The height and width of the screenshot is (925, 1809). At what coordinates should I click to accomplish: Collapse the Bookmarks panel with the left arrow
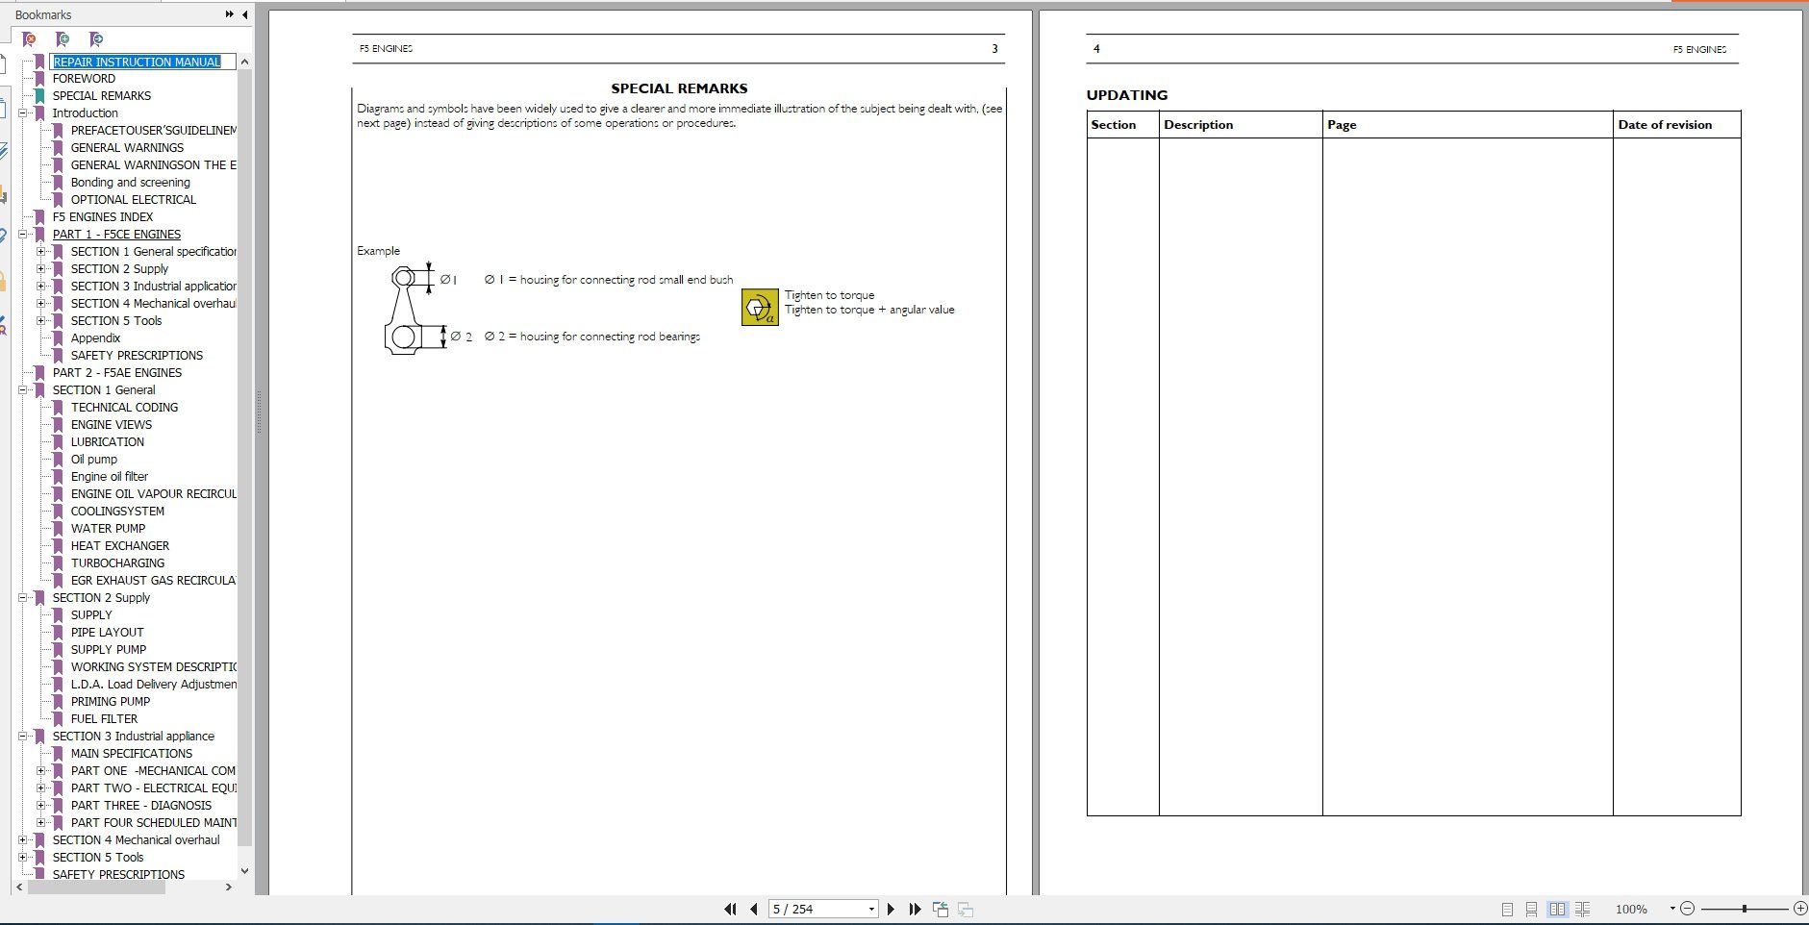(x=245, y=14)
